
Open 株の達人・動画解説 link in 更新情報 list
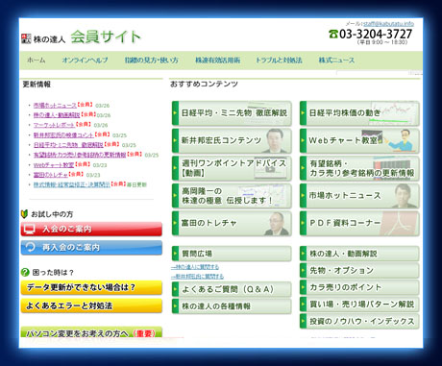(57, 115)
